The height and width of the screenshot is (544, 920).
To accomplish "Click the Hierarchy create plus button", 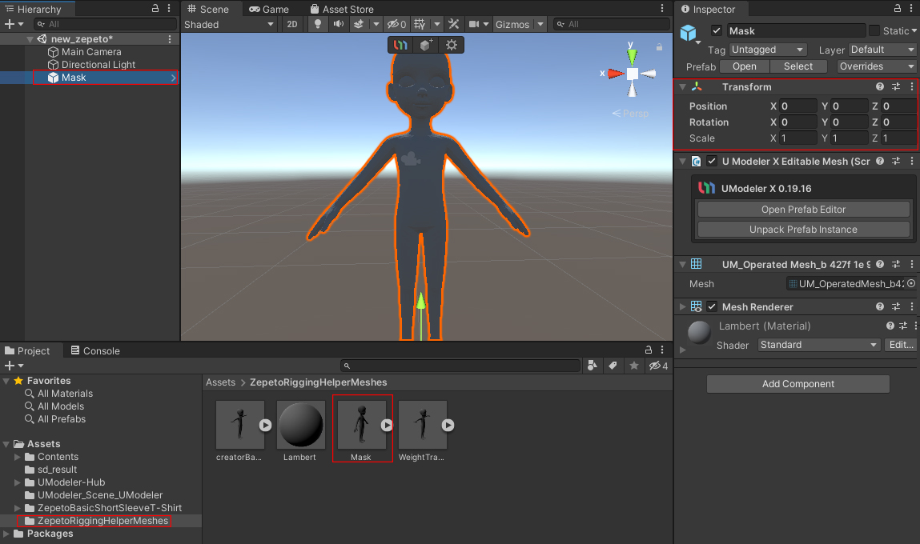I will click(x=10, y=24).
